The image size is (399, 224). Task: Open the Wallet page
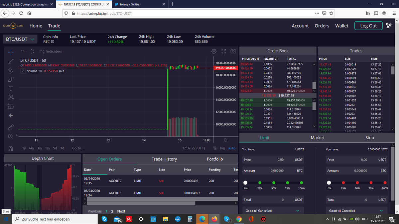pyautogui.click(x=342, y=26)
